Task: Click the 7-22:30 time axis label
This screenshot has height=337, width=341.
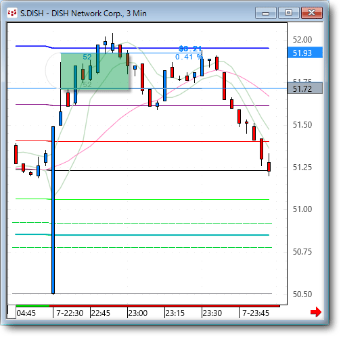Action: 70,313
